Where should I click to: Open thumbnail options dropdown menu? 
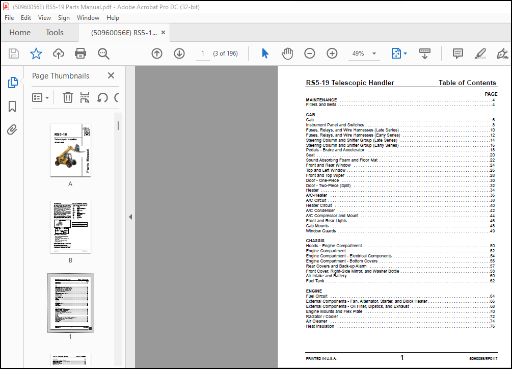[x=40, y=97]
